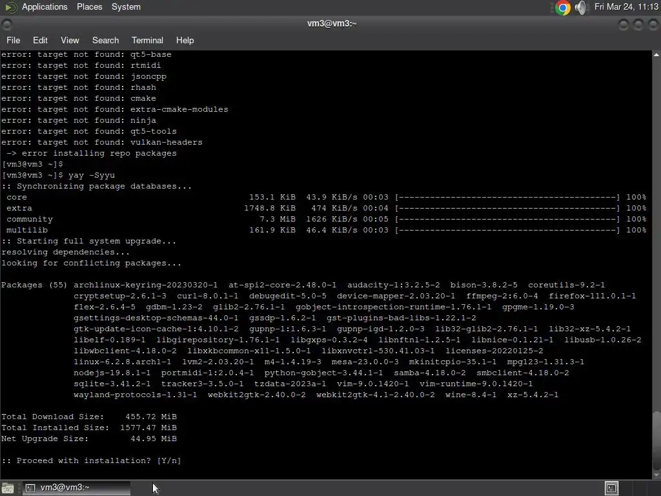
Task: Click the 'mesa-23.0.0-3' package name
Action: pos(365,362)
